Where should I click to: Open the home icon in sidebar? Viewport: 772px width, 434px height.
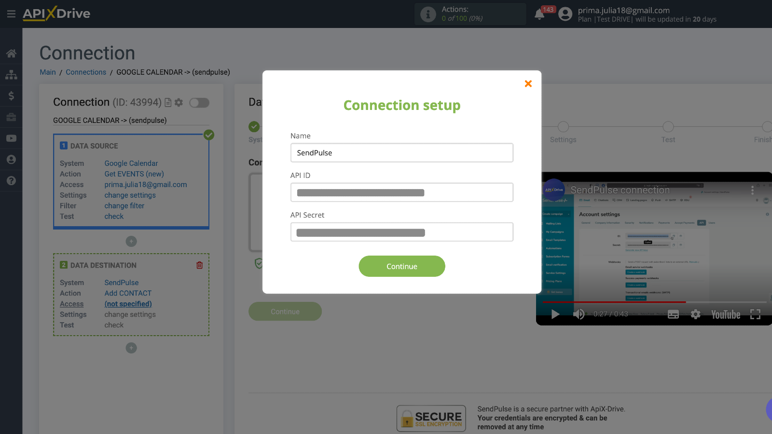11,54
